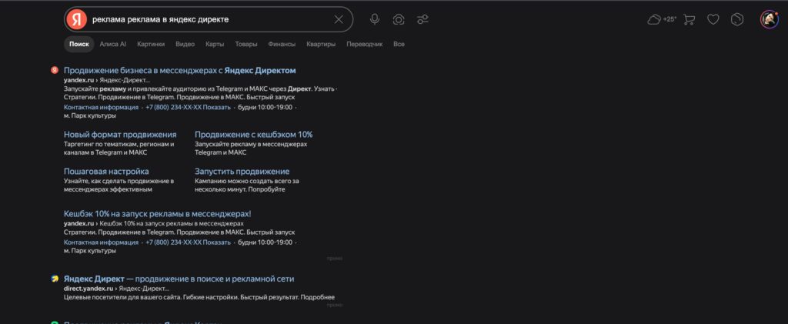Screen dimensions: 788x324
Task: Click Yandex Direct favicon next to direct.yandex.ru result
Action: [x=55, y=279]
